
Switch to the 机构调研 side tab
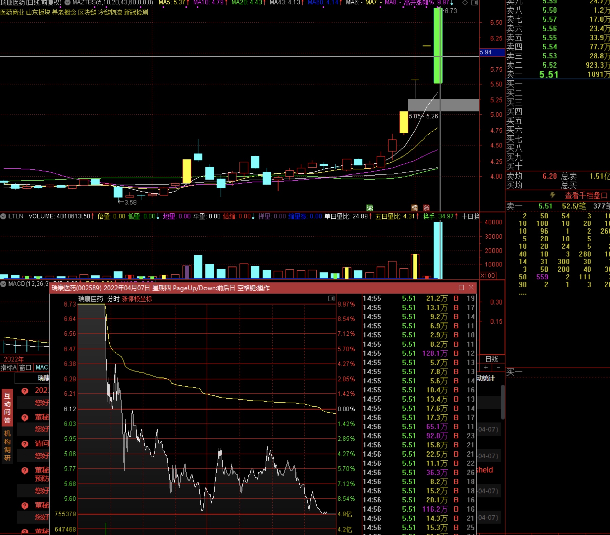pos(7,445)
